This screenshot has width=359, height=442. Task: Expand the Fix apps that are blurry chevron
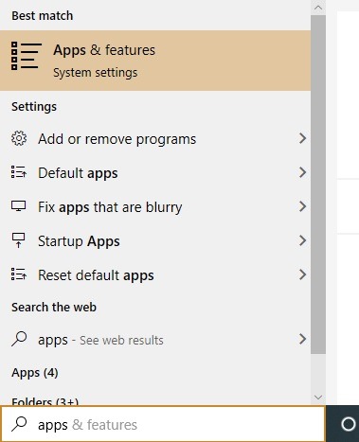302,206
